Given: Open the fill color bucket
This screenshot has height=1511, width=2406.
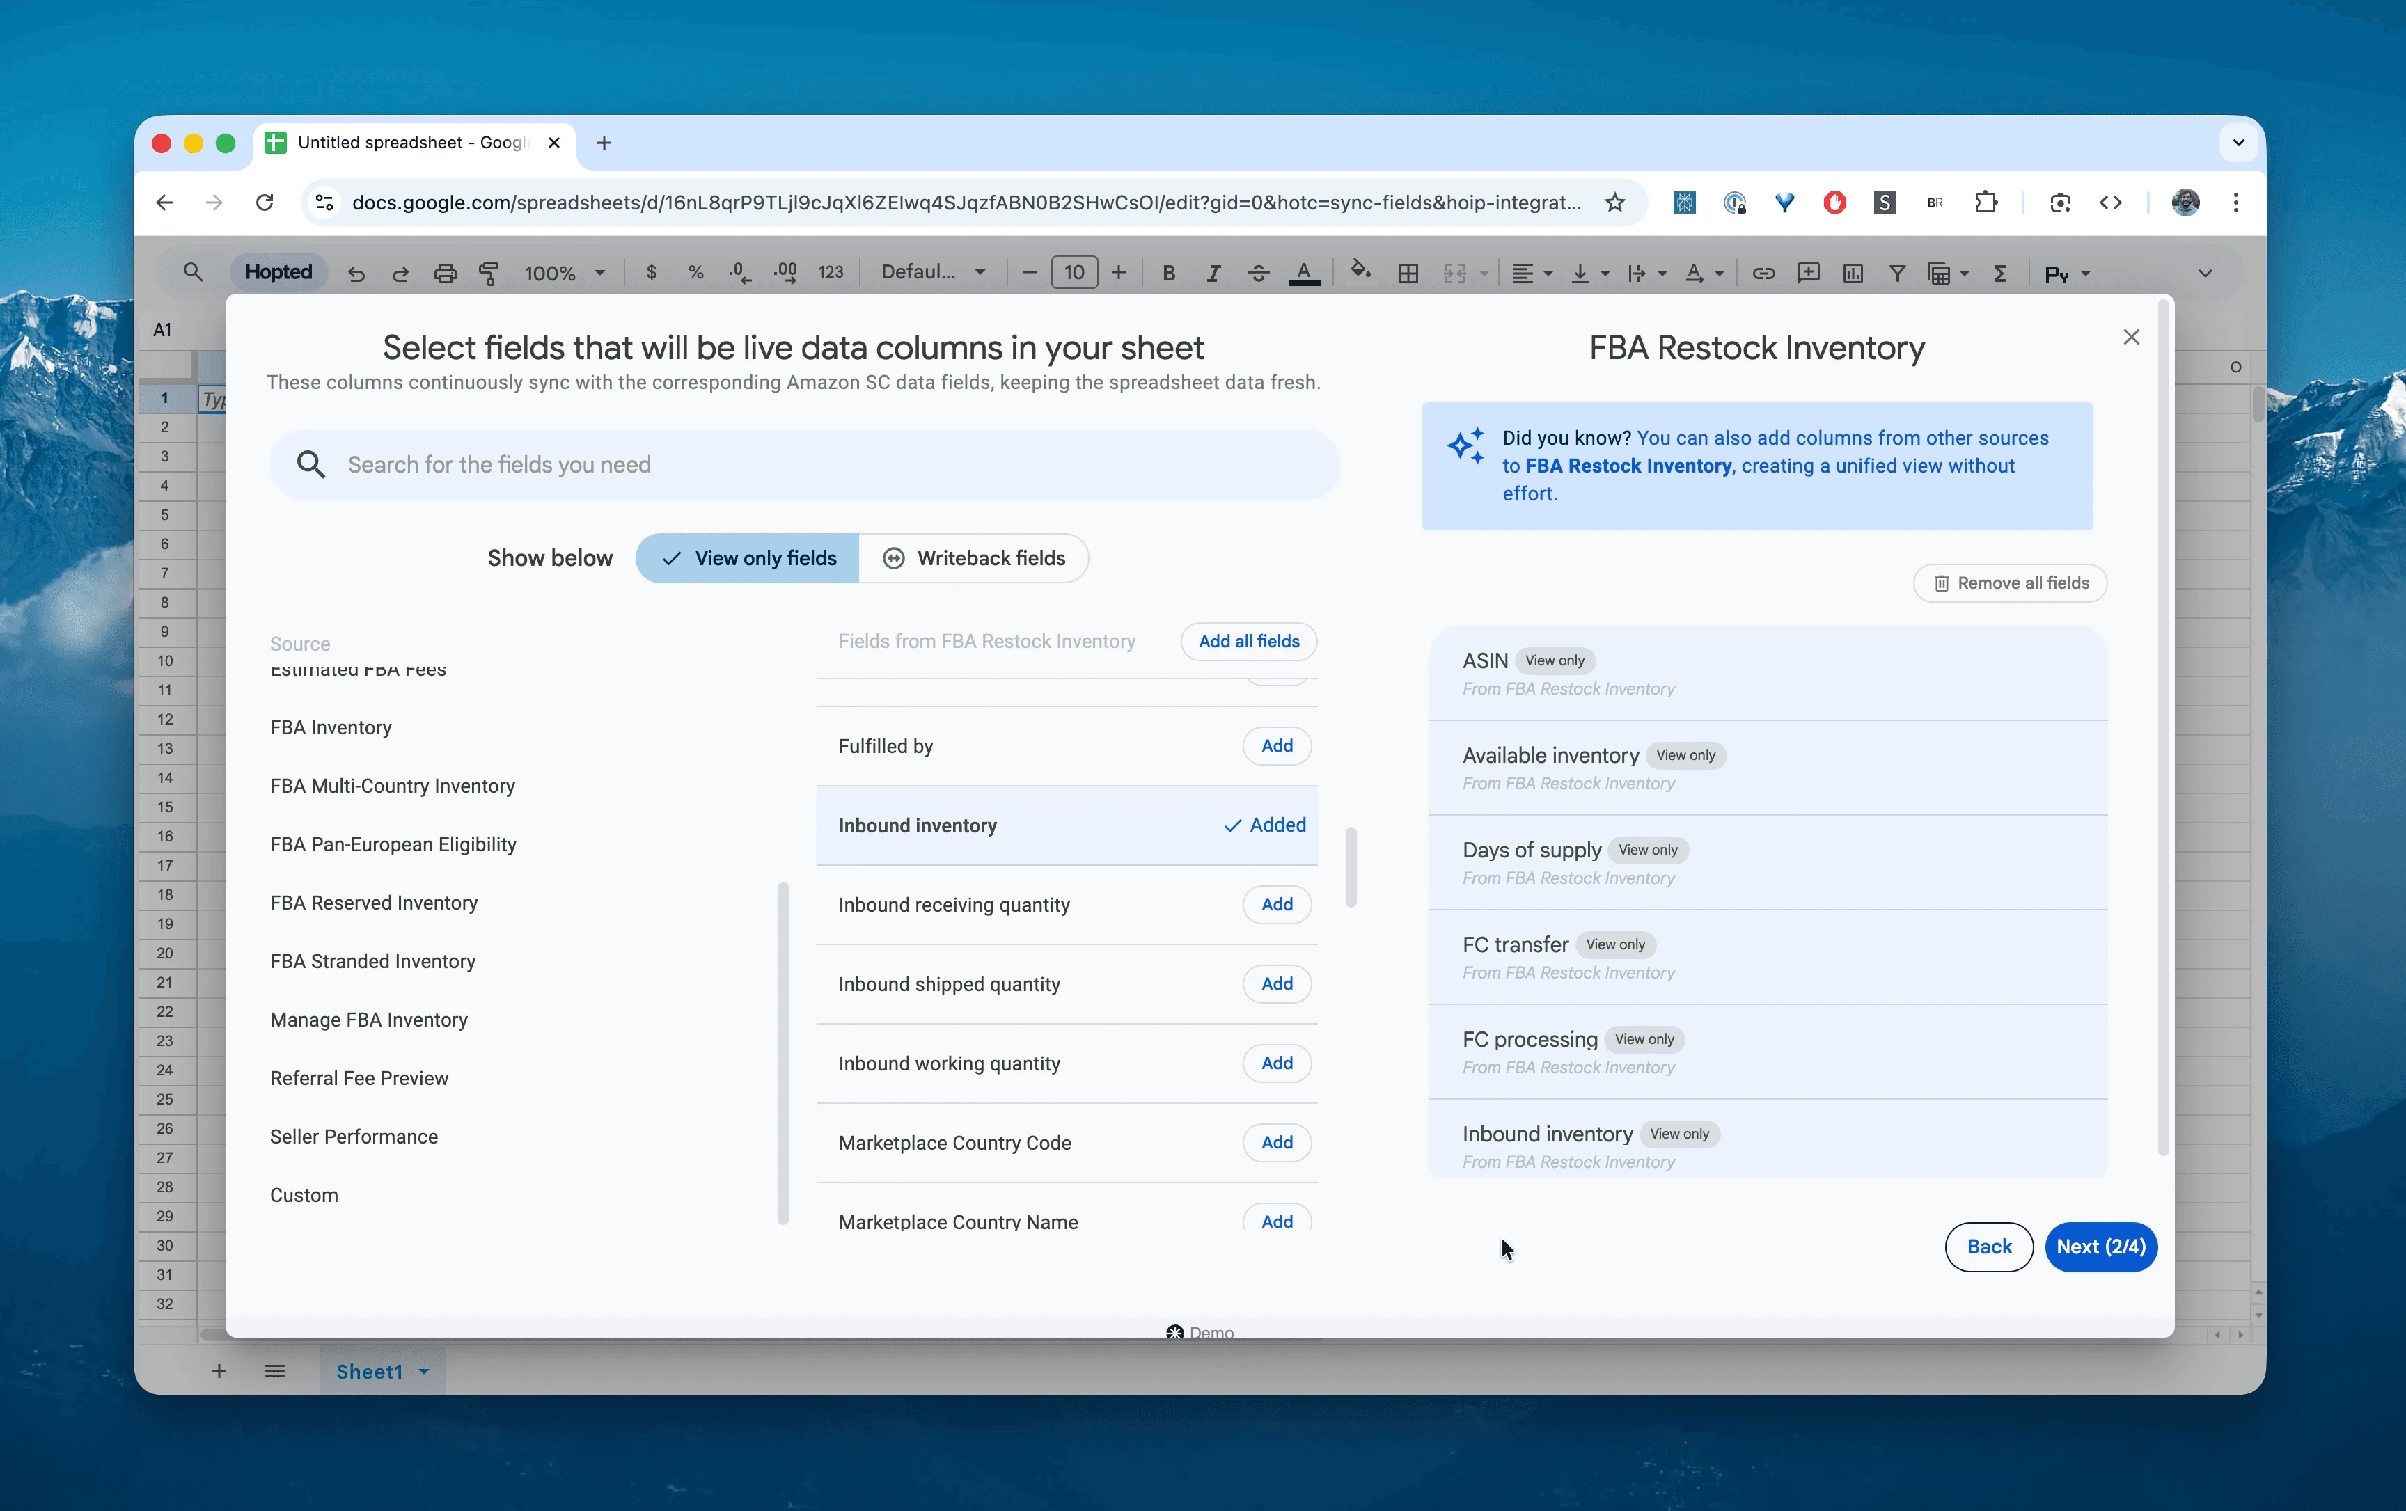Looking at the screenshot, I should tap(1360, 271).
